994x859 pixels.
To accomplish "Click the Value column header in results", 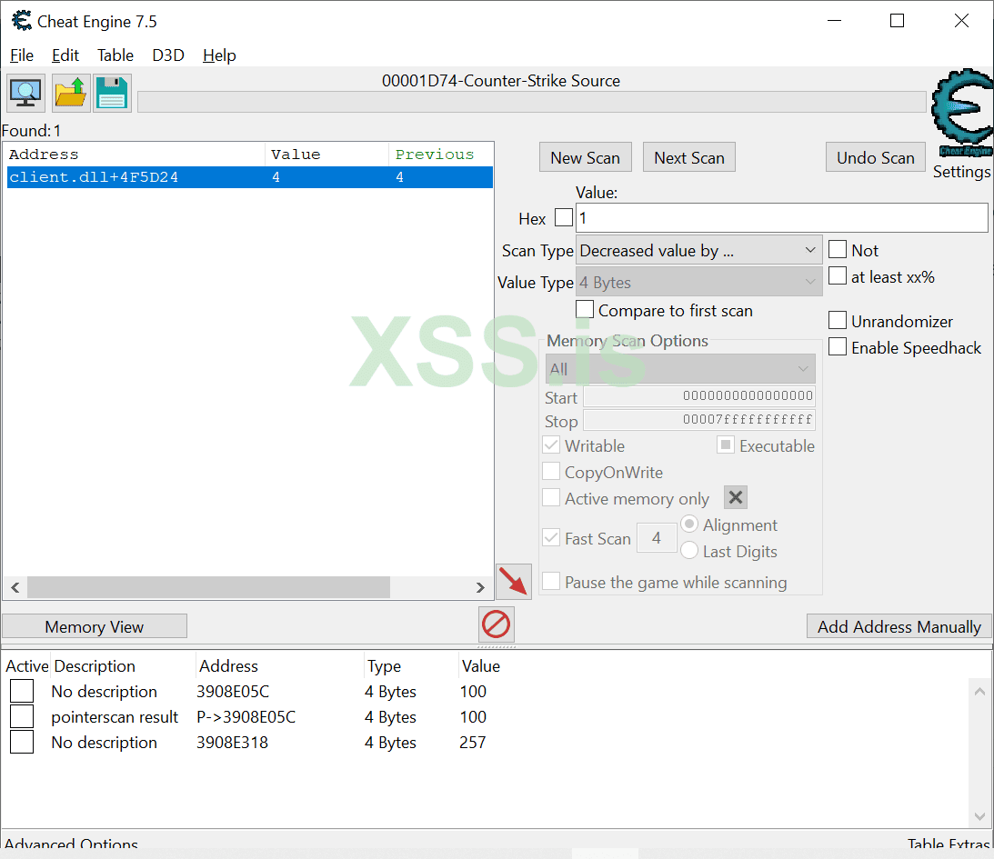I will tap(326, 155).
